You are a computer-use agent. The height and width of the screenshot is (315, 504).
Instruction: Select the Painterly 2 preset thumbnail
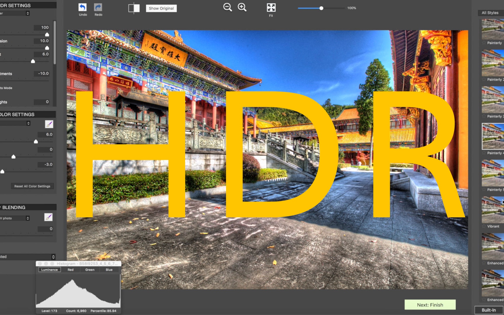[x=493, y=63]
